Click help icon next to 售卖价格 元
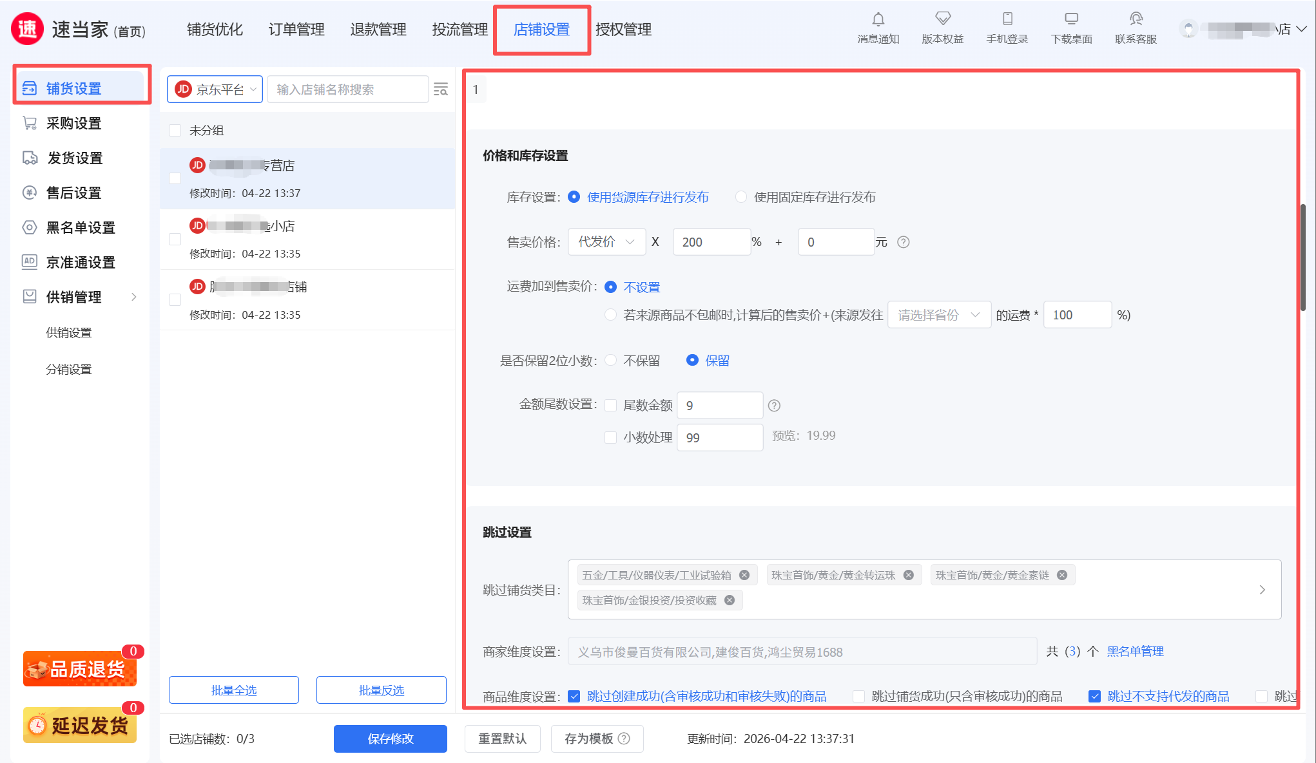The width and height of the screenshot is (1316, 763). tap(904, 242)
